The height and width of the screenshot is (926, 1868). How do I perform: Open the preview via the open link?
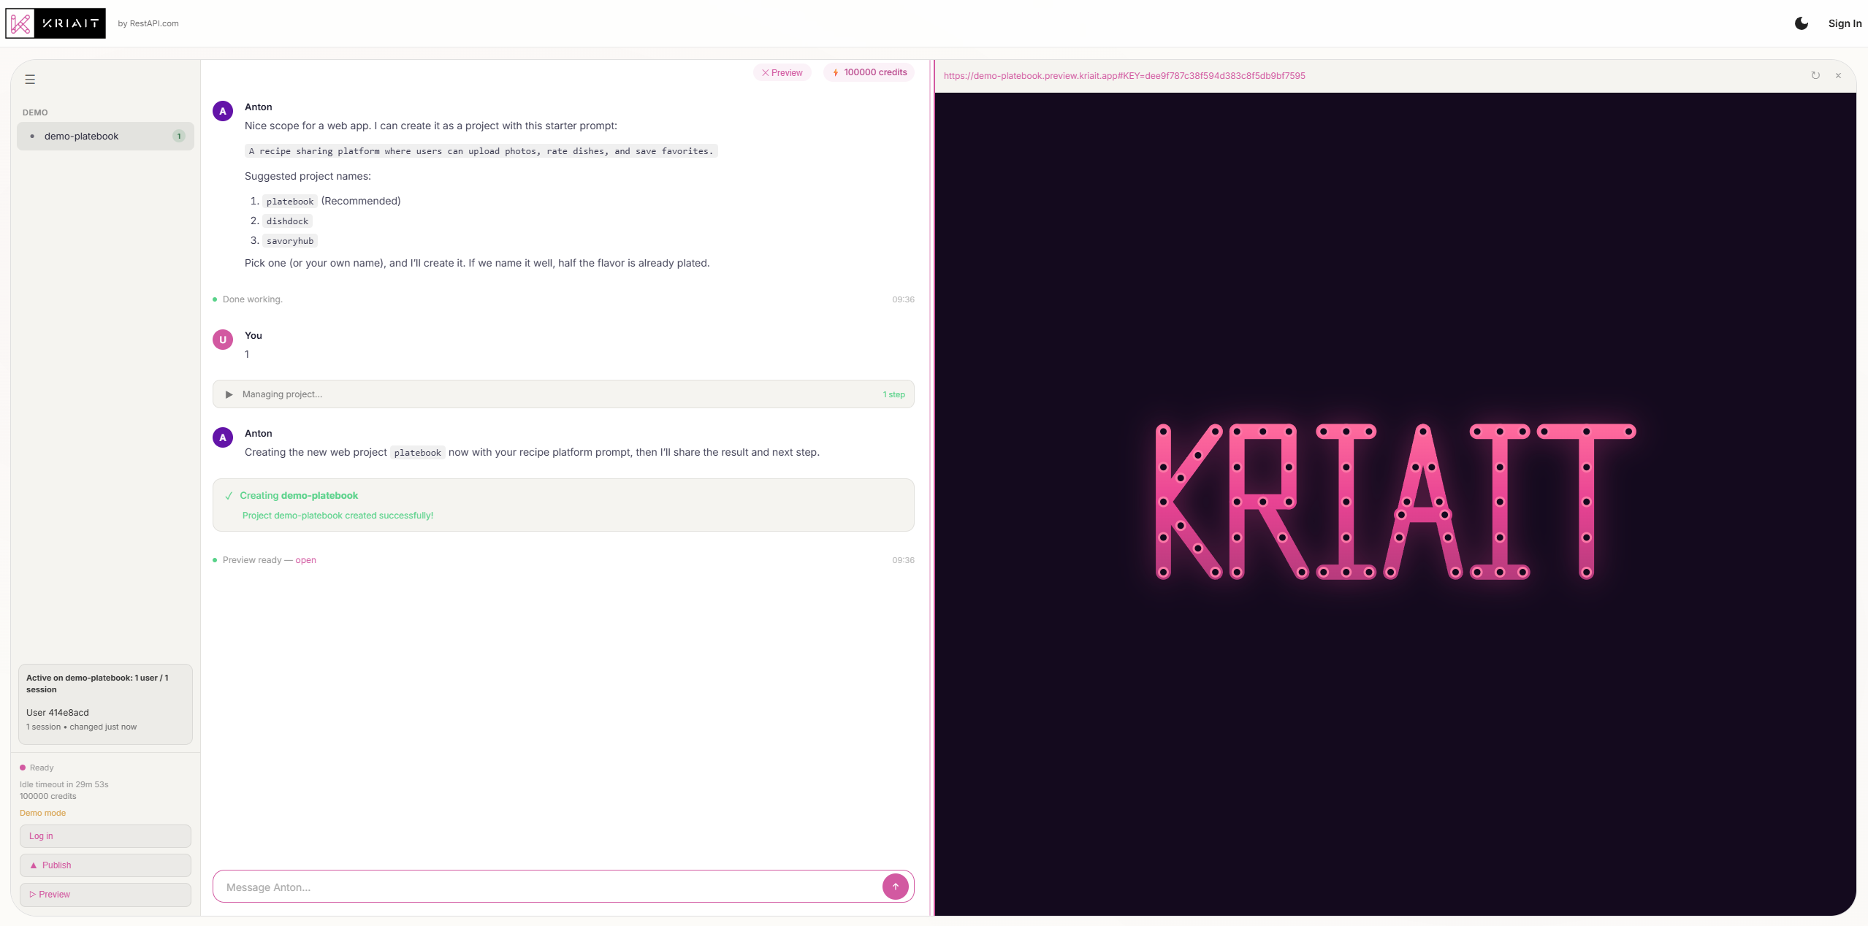305,560
